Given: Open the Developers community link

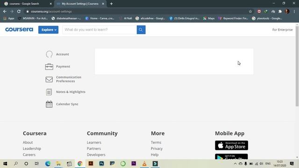Looking at the screenshot, I should pos(96,154).
